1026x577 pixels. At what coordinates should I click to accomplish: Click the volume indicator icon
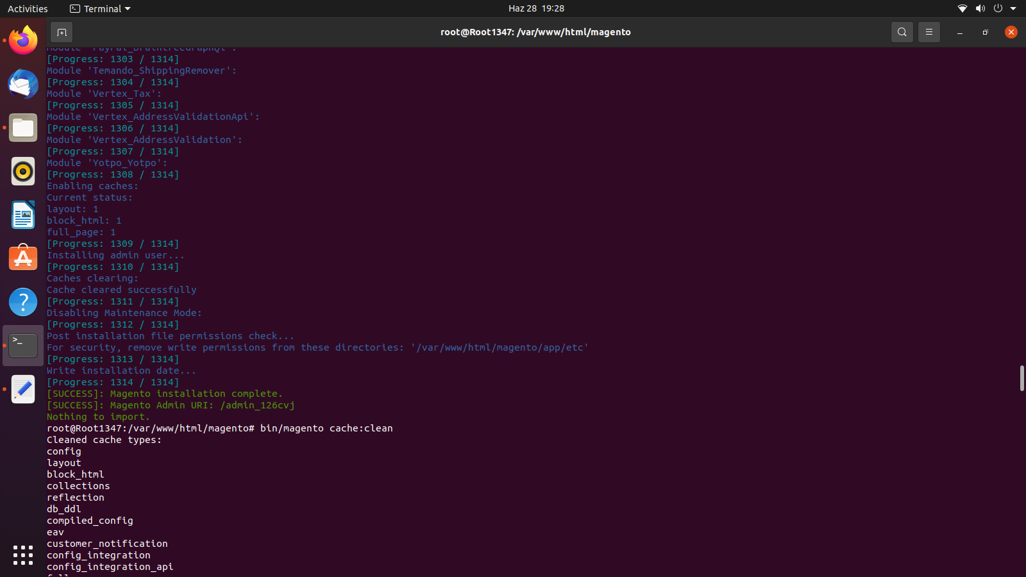(x=980, y=9)
